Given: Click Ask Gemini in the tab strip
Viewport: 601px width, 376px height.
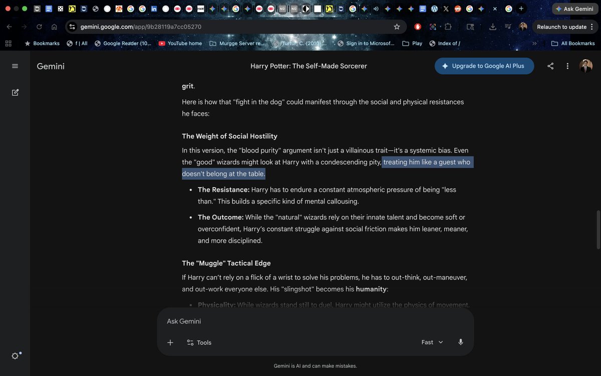Looking at the screenshot, I should (575, 9).
